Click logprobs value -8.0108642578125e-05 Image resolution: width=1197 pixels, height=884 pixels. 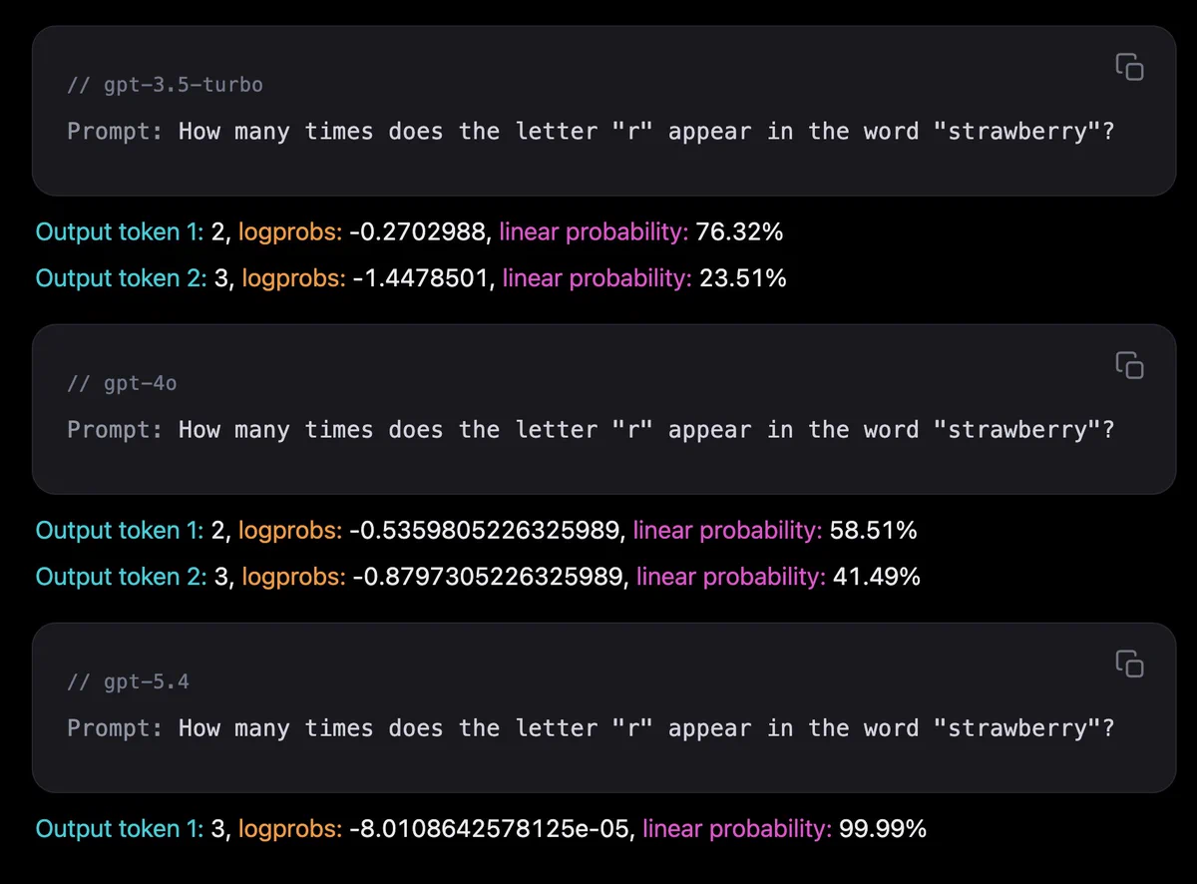(x=492, y=829)
